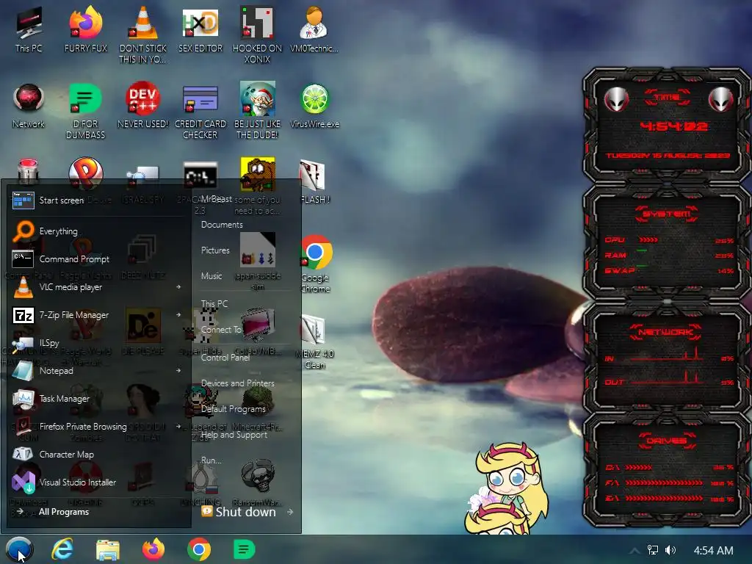Open the MrBeast user folder link

(x=217, y=198)
